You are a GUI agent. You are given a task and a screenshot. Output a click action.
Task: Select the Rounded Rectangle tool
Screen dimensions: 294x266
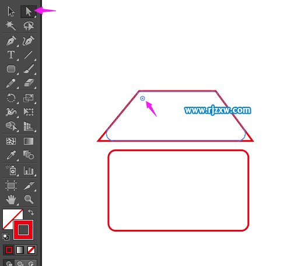click(x=11, y=69)
